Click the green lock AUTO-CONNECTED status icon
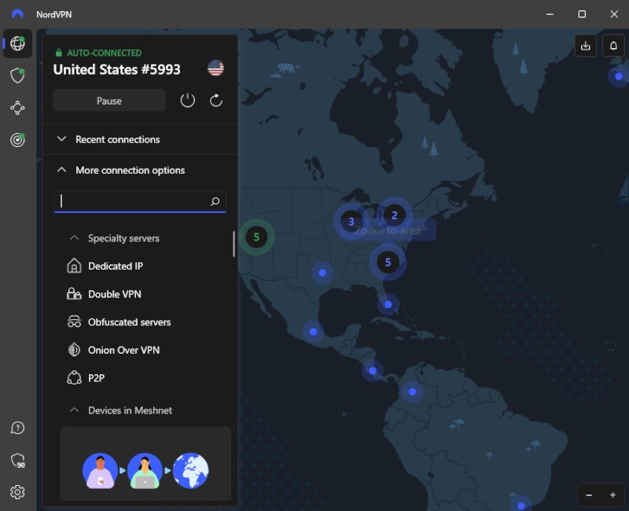The image size is (629, 511). [58, 53]
